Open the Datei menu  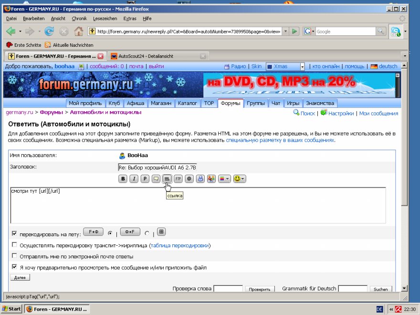point(11,19)
